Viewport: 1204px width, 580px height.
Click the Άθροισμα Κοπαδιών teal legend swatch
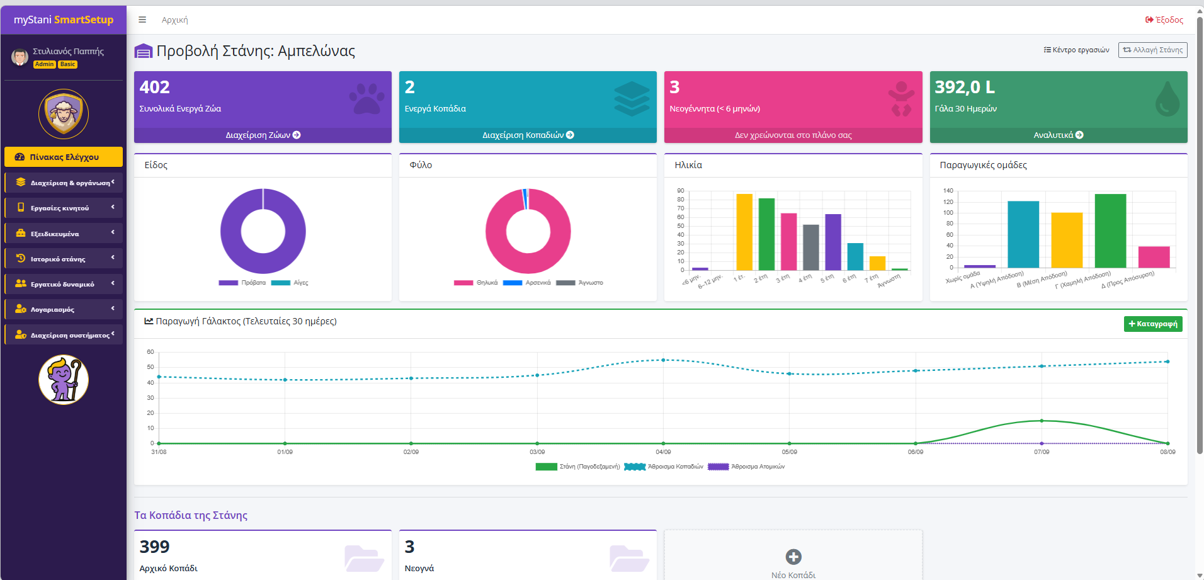point(635,467)
